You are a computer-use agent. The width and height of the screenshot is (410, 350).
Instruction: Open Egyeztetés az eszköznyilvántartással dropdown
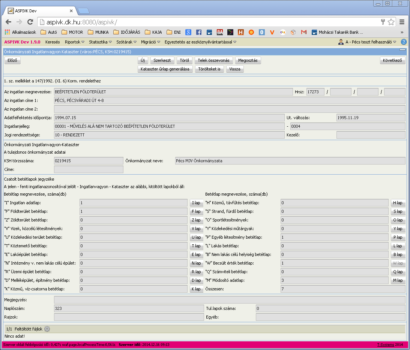pos(200,42)
